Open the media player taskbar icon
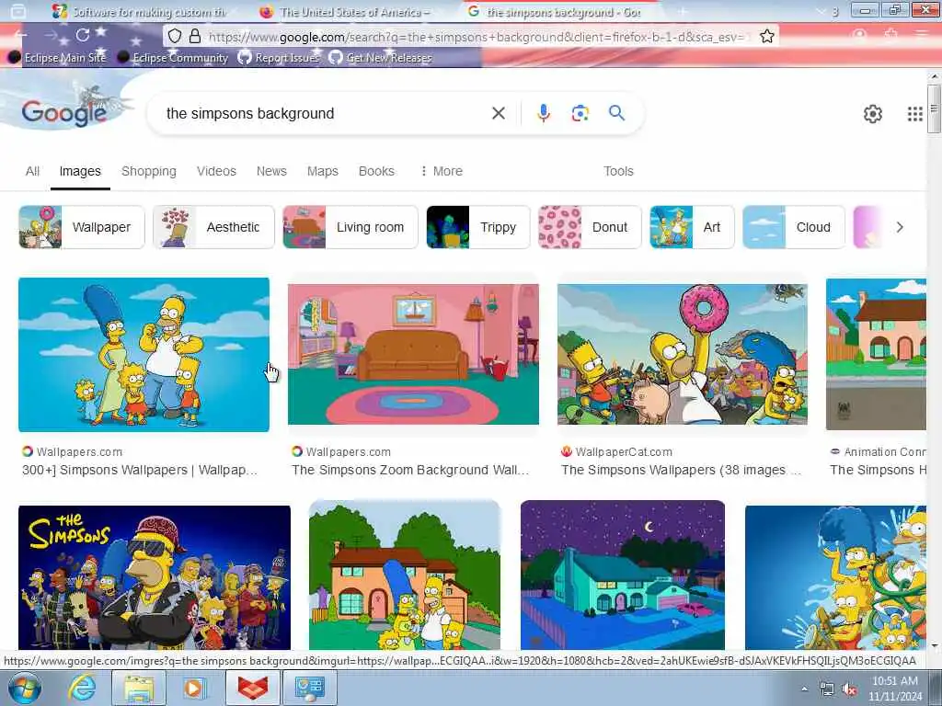The height and width of the screenshot is (706, 942). point(194,688)
